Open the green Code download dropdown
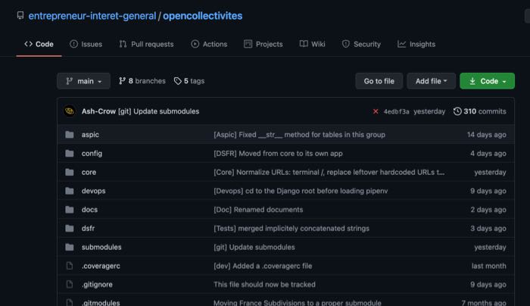The width and height of the screenshot is (530, 306). point(487,81)
